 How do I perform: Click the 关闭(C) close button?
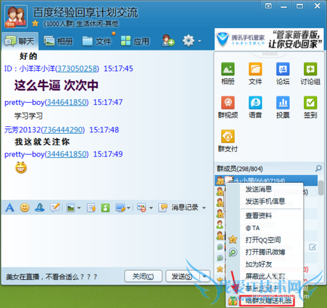pyautogui.click(x=143, y=277)
